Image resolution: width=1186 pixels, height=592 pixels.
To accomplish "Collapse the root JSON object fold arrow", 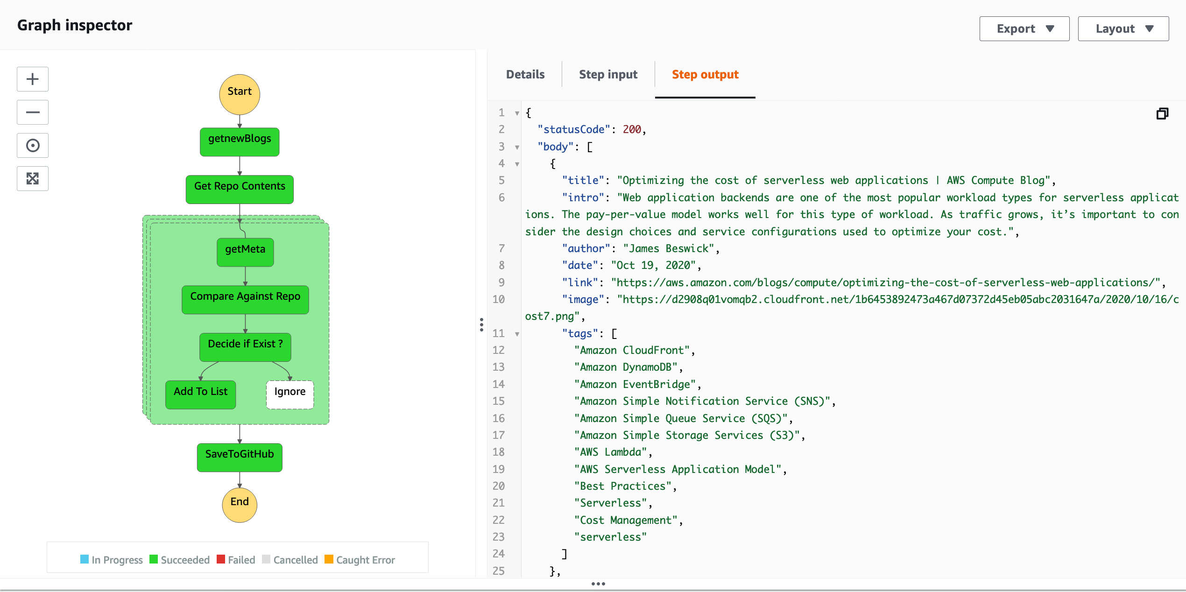I will click(x=517, y=113).
